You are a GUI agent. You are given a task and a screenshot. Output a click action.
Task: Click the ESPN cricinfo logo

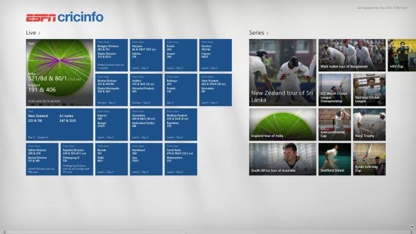click(x=65, y=17)
